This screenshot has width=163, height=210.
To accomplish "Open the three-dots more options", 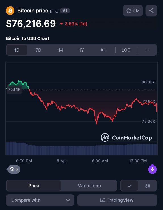I will (x=147, y=50).
